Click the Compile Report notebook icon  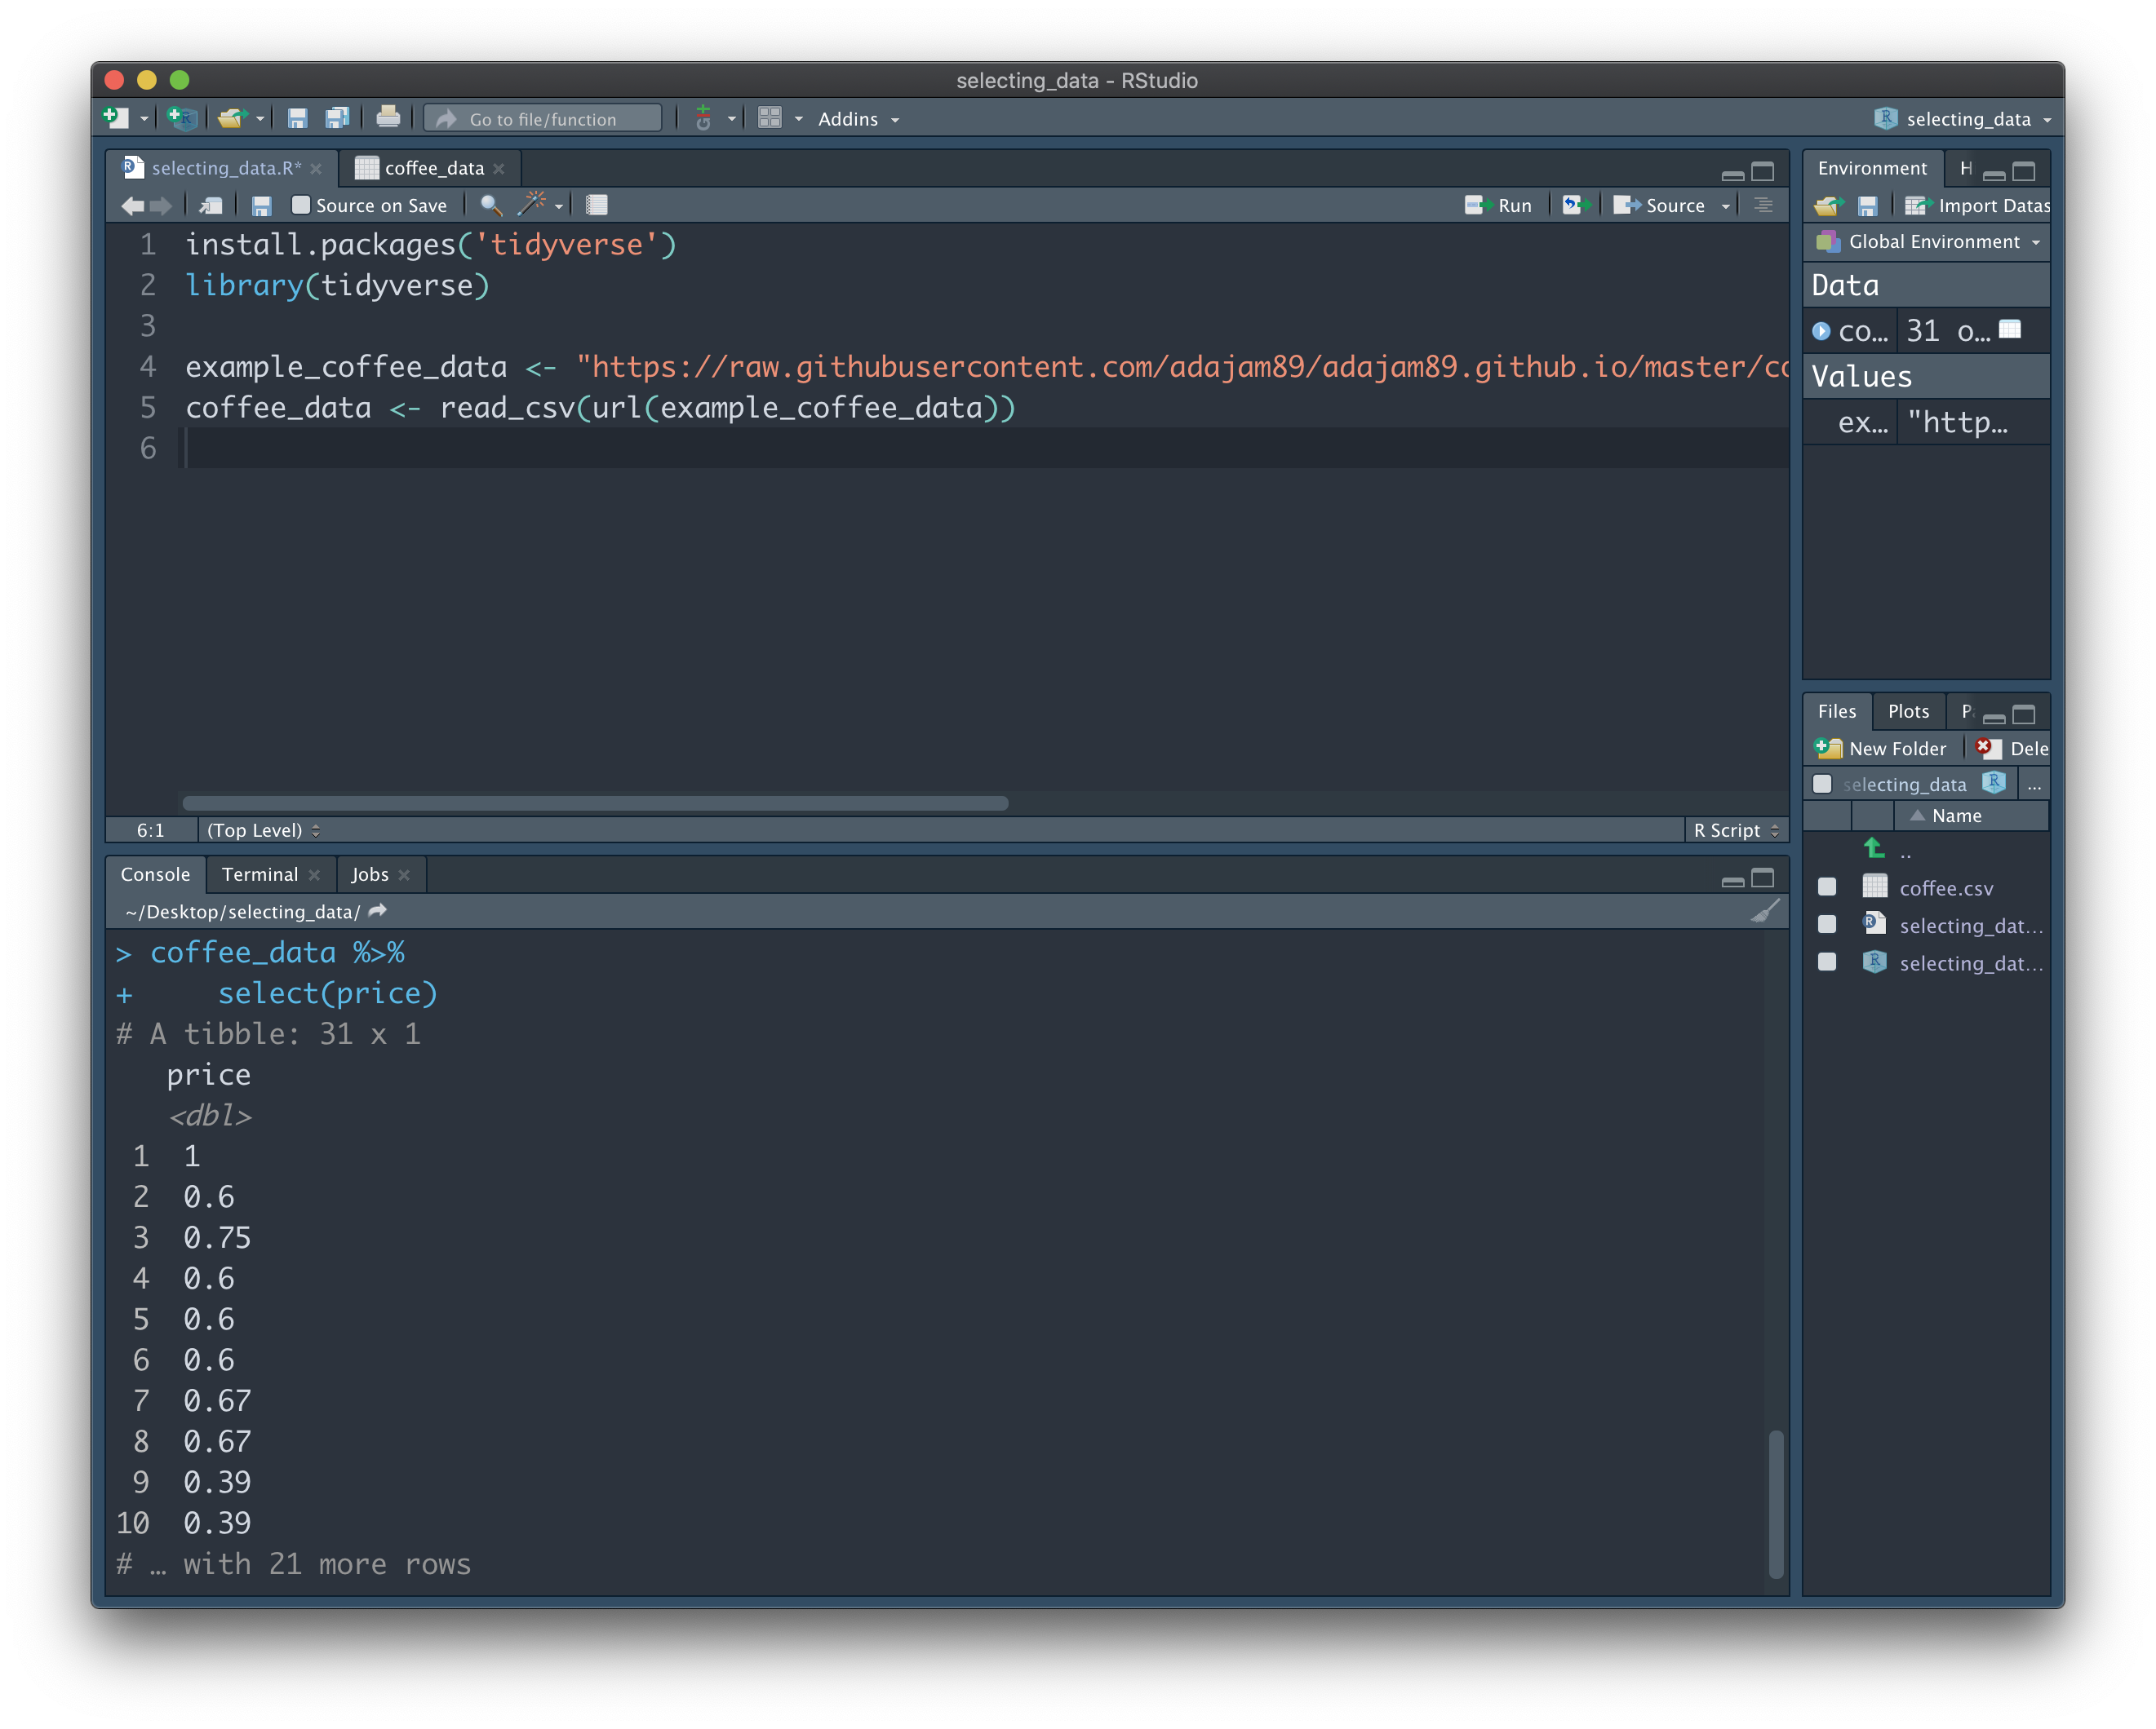597,205
